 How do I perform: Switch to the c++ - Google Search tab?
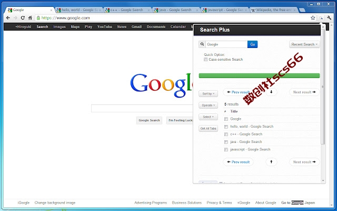pos(127,10)
